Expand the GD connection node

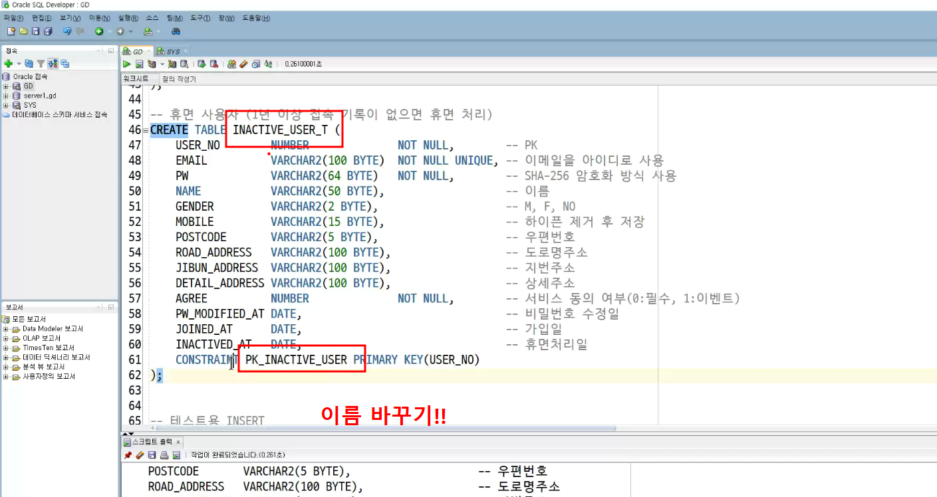(6, 86)
